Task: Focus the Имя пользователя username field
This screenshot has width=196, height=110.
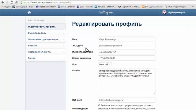Action: pyautogui.click(x=126, y=52)
